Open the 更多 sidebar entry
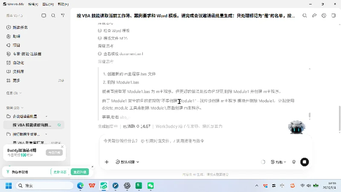 13,81
